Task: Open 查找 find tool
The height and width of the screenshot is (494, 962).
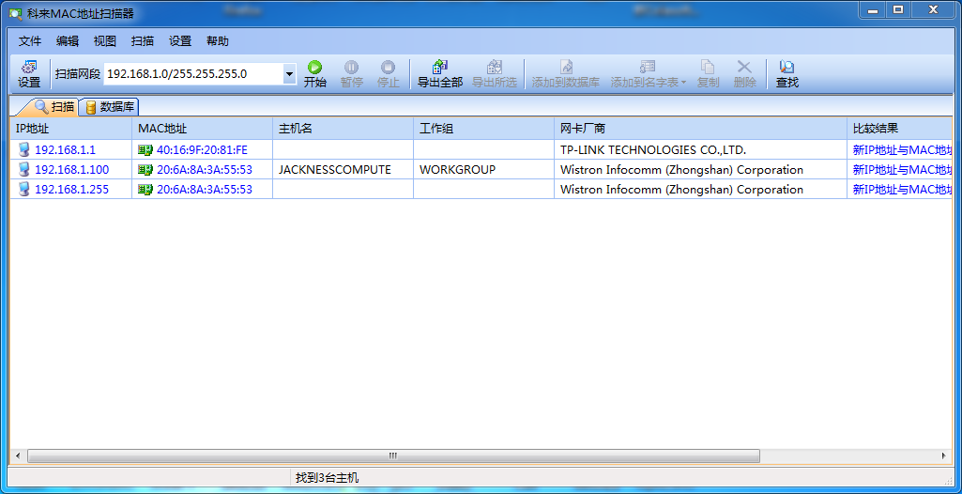Action: (787, 74)
